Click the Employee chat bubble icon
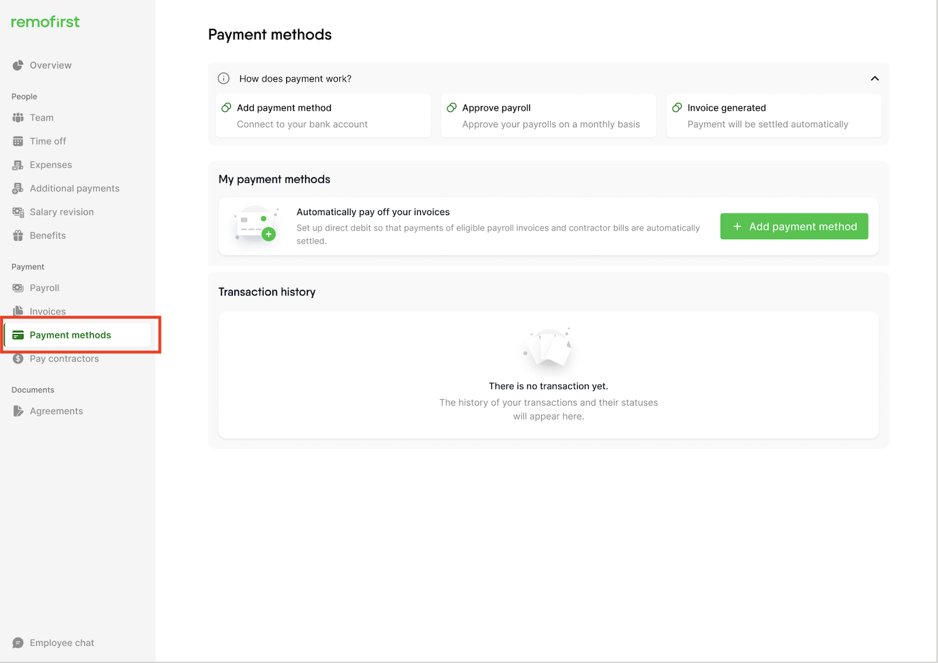 coord(18,643)
